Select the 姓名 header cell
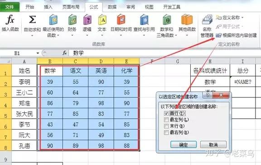The height and width of the screenshot is (165, 261). click(24, 71)
